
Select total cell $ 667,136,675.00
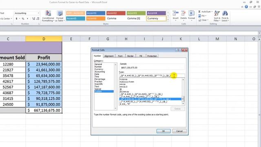[44, 110]
